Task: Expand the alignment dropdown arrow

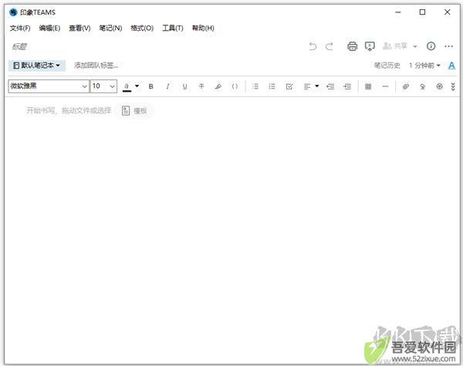Action: [x=317, y=86]
